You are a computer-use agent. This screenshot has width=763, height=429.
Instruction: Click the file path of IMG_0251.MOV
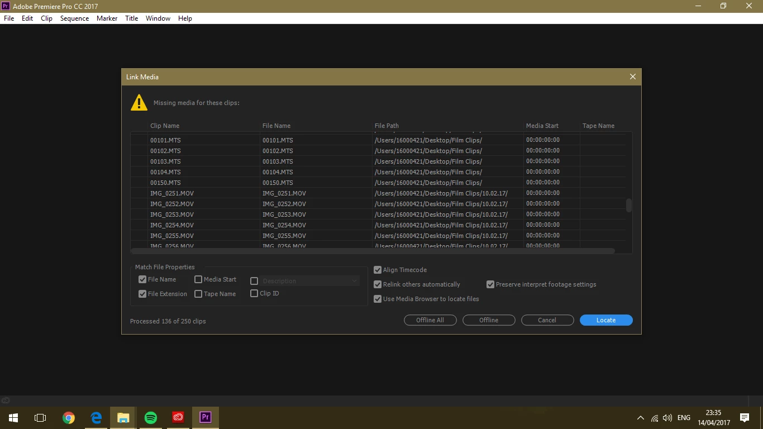click(441, 193)
